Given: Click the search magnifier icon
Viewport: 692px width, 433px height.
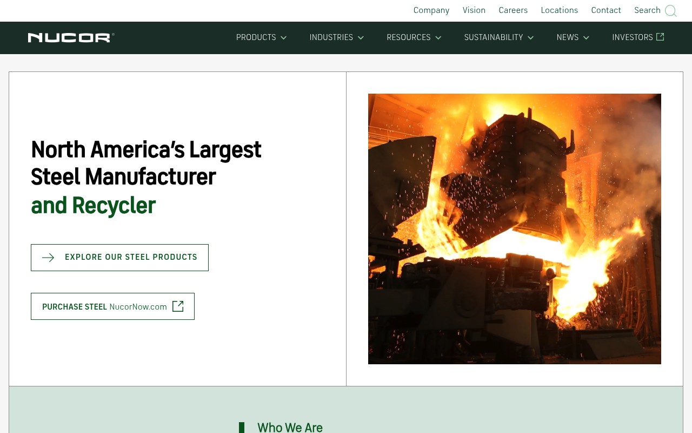Looking at the screenshot, I should point(671,11).
